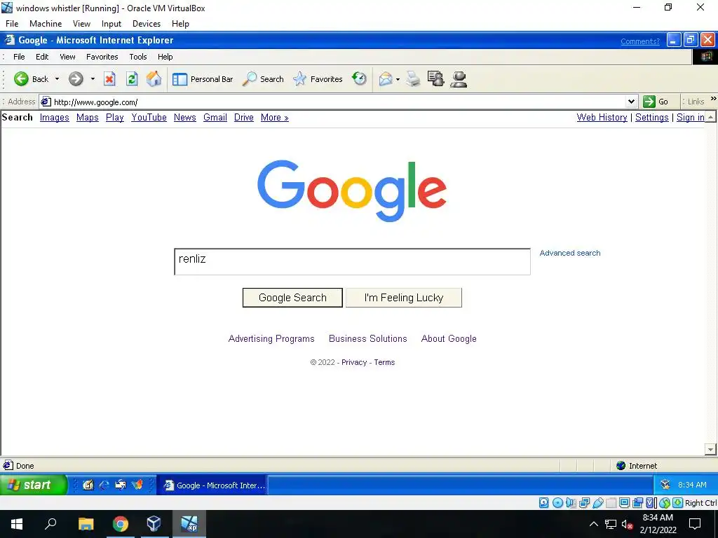Open the Search magnifier toolbar button
Screen dimensions: 718x538
coord(264,79)
